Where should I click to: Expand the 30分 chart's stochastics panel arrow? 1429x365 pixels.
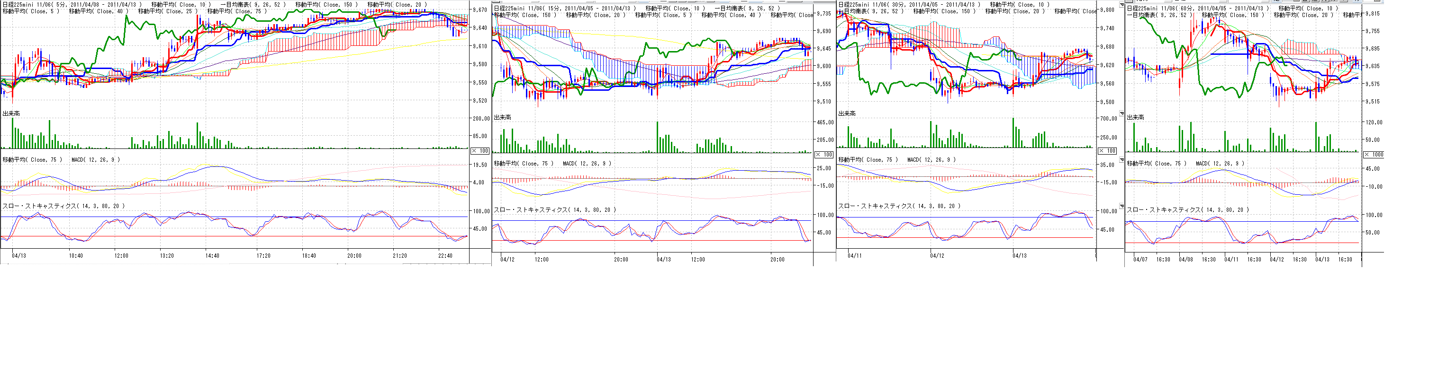[x=1121, y=206]
